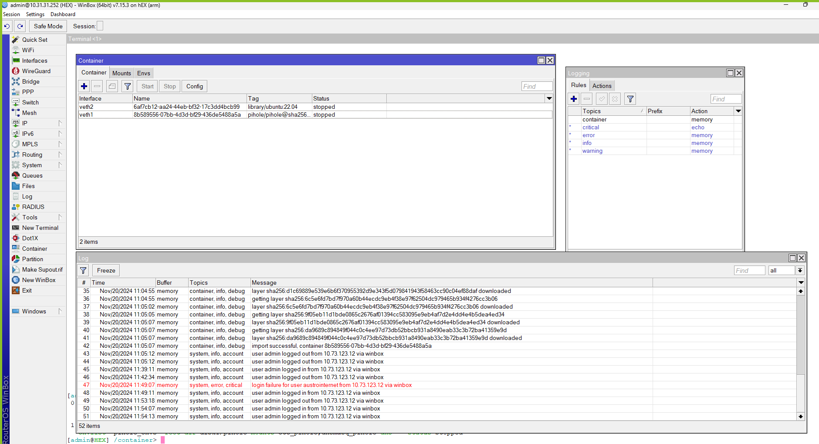
Task: Open Quick Set from the sidebar
Action: click(x=35, y=40)
